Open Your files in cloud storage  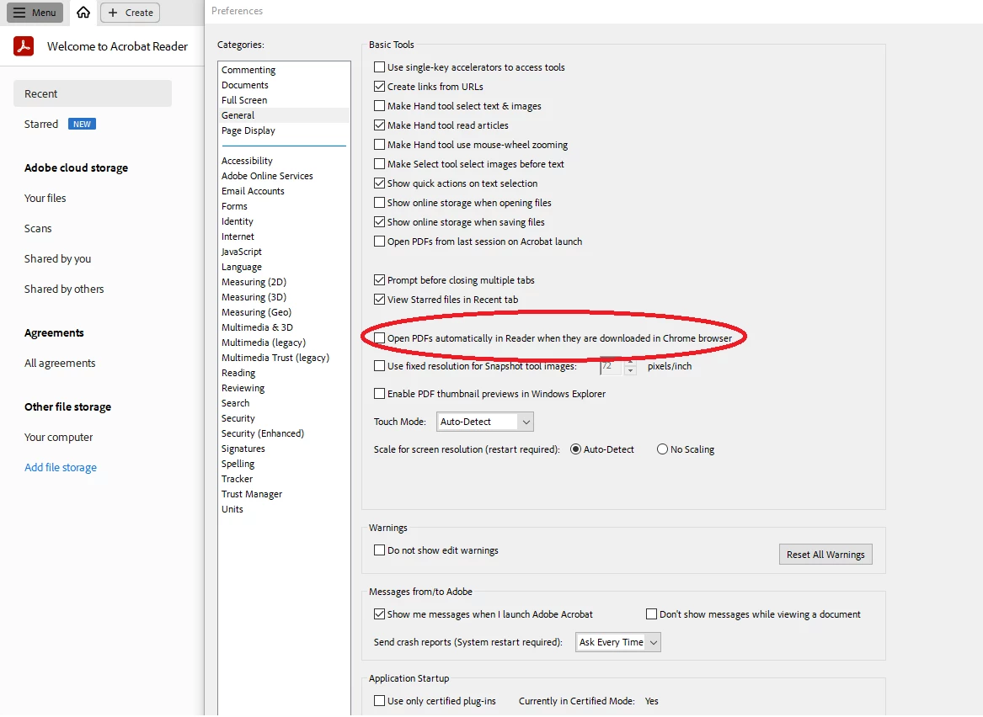point(45,198)
